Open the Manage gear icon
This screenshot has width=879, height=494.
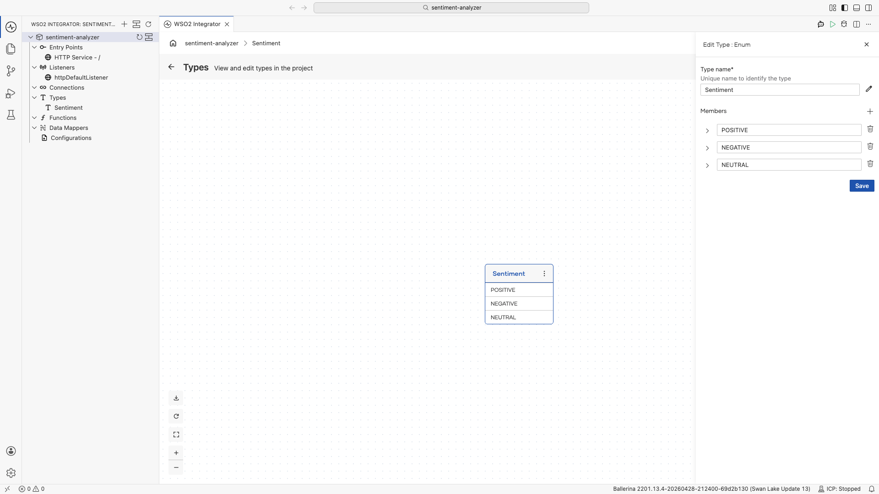coord(11,473)
